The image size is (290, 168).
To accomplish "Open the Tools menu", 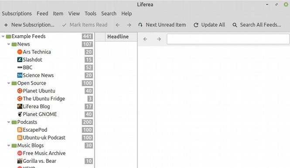I will click(x=90, y=13).
